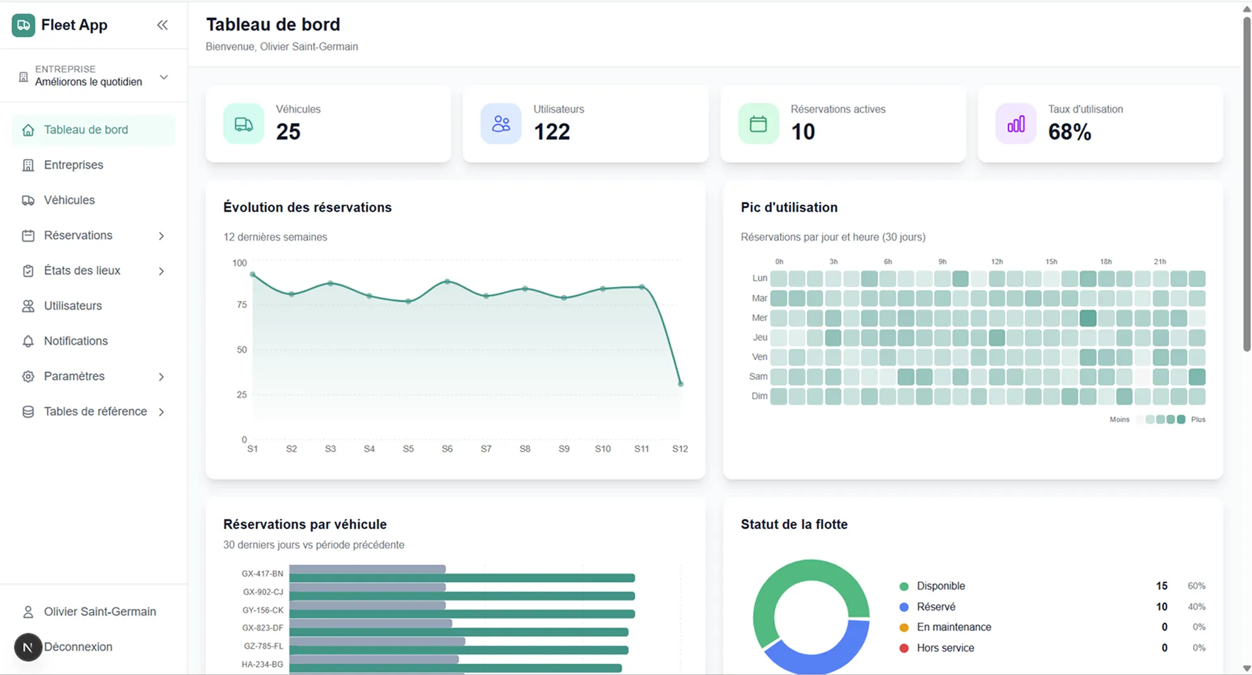The height and width of the screenshot is (675, 1252).
Task: Click the Réservé legend dot in fleet status
Action: tap(903, 607)
